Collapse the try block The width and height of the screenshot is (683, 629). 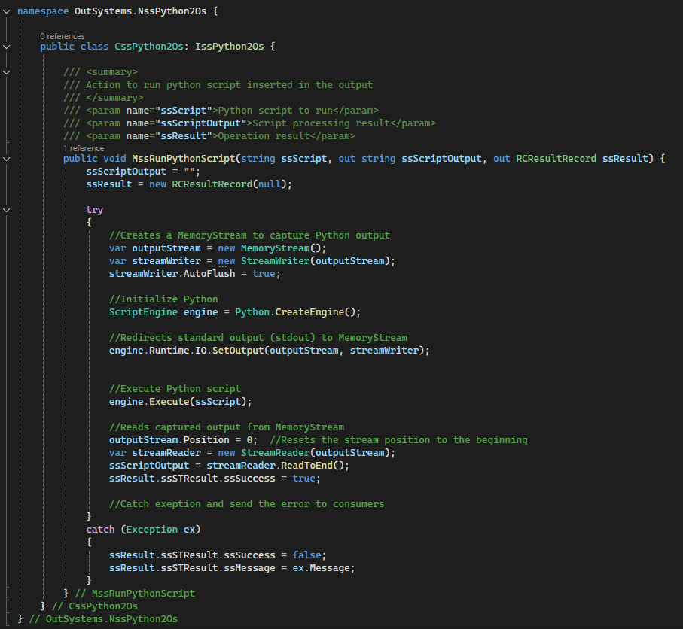[7, 210]
